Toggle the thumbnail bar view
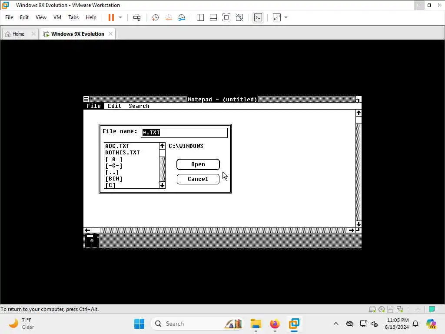Viewport: 445px width, 334px height. coord(213,17)
